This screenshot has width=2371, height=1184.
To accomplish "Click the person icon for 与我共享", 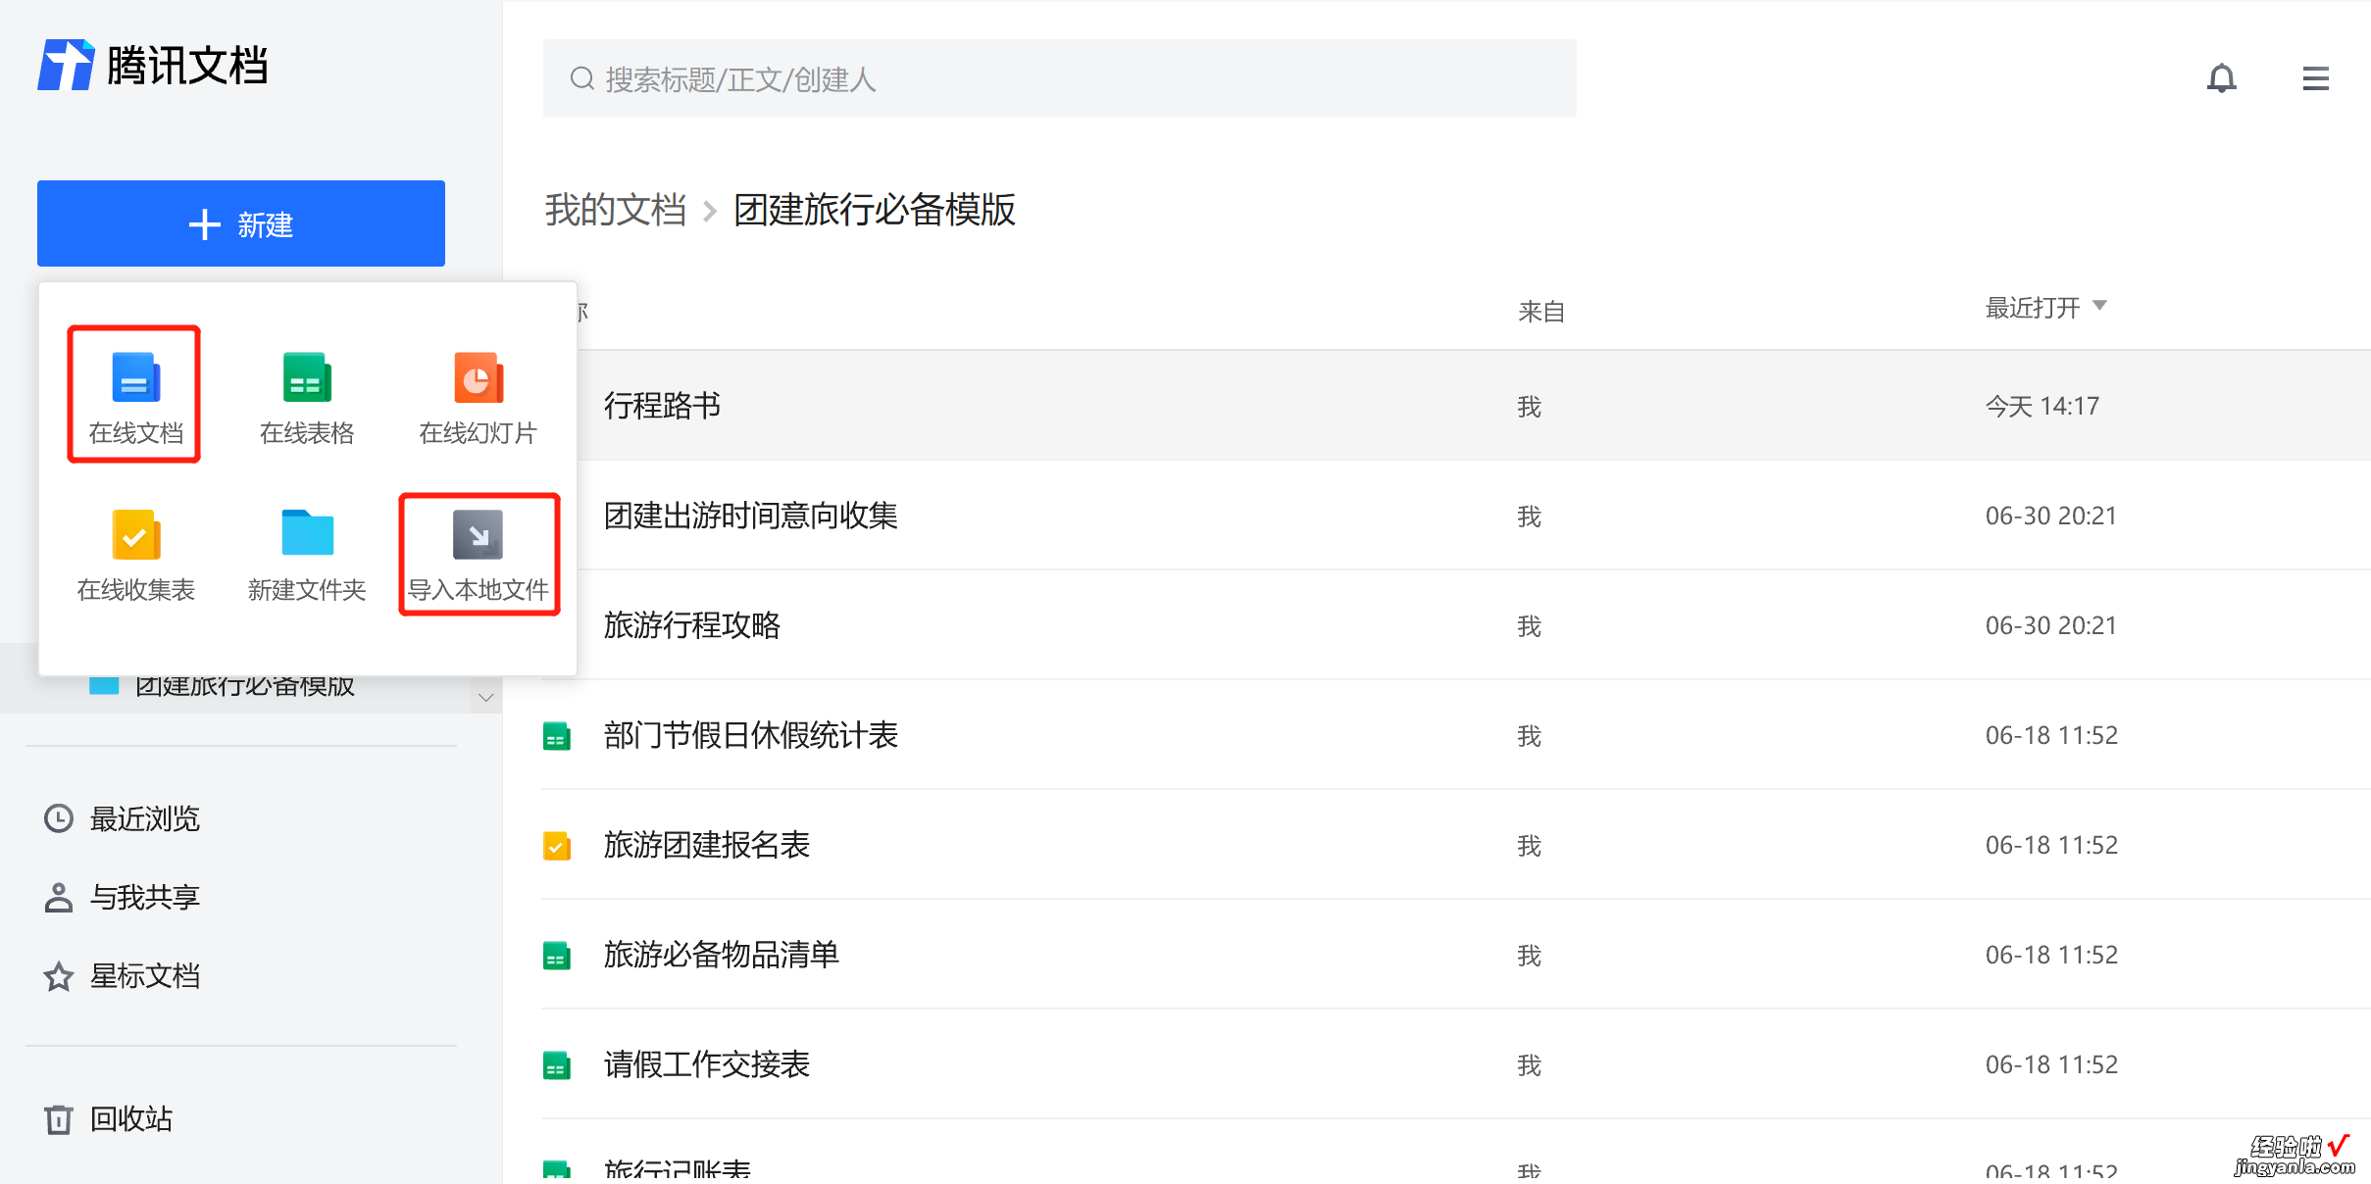I will (x=59, y=897).
